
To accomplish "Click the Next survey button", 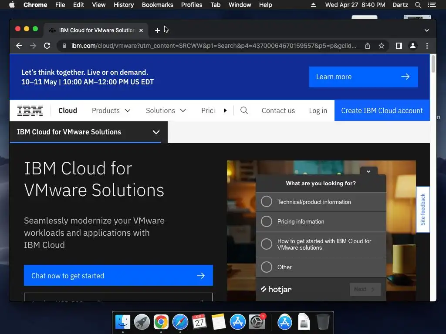I will (x=365, y=289).
